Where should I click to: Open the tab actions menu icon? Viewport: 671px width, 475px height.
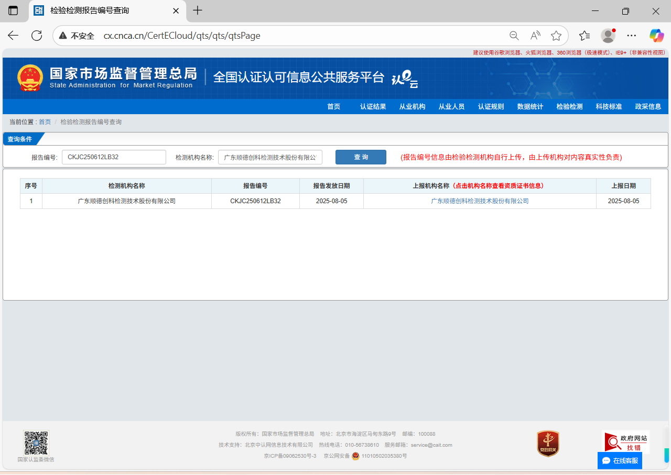point(13,10)
